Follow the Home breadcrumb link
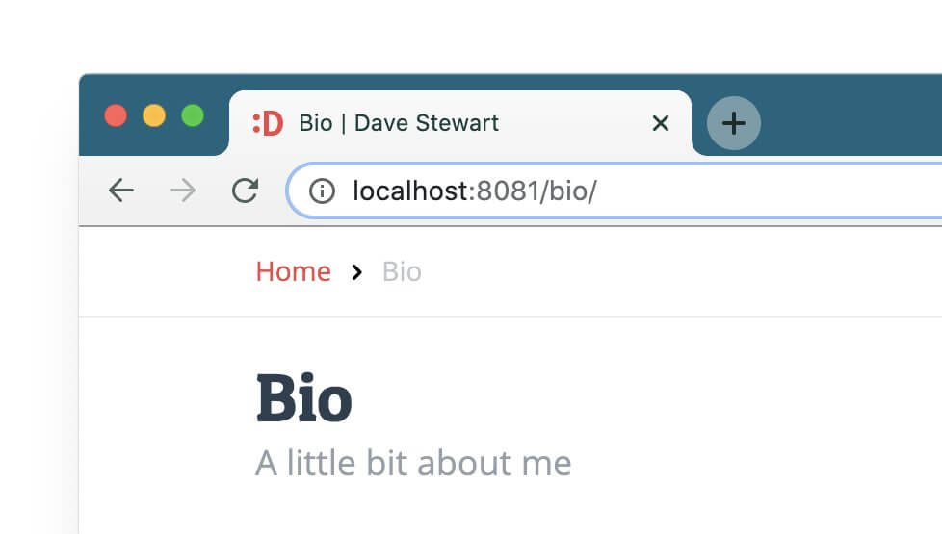This screenshot has height=534, width=942. pyautogui.click(x=293, y=272)
